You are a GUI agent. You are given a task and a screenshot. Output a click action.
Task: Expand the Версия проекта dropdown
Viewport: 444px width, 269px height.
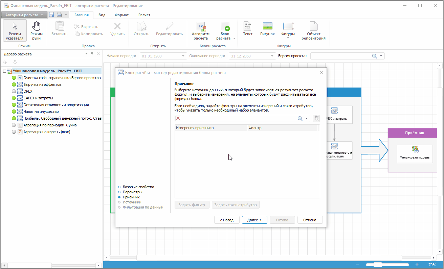coord(381,56)
